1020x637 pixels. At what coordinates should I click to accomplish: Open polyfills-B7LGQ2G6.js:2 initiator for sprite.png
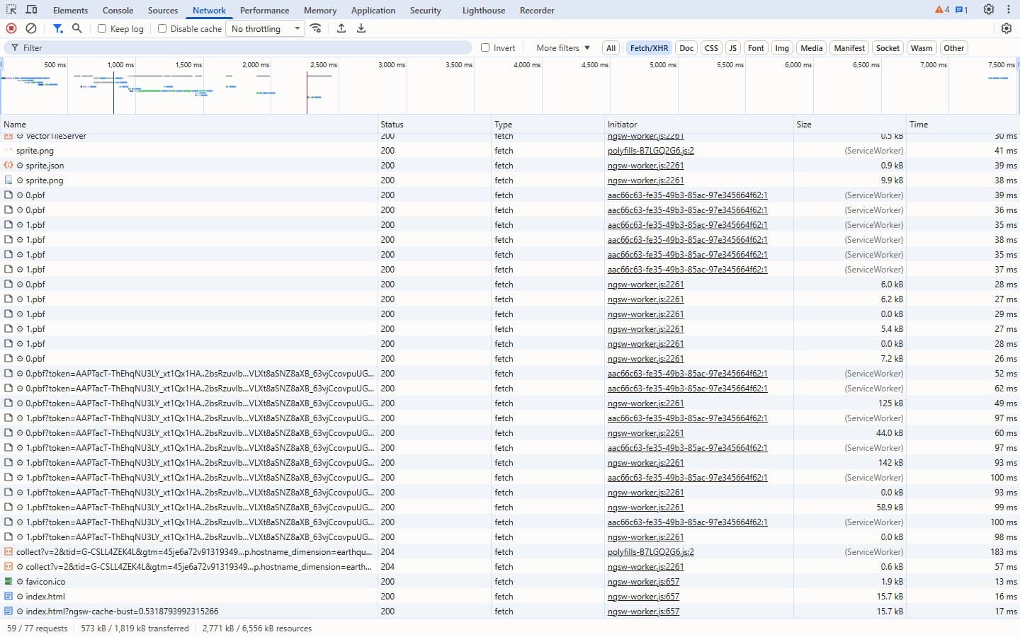[x=650, y=151]
